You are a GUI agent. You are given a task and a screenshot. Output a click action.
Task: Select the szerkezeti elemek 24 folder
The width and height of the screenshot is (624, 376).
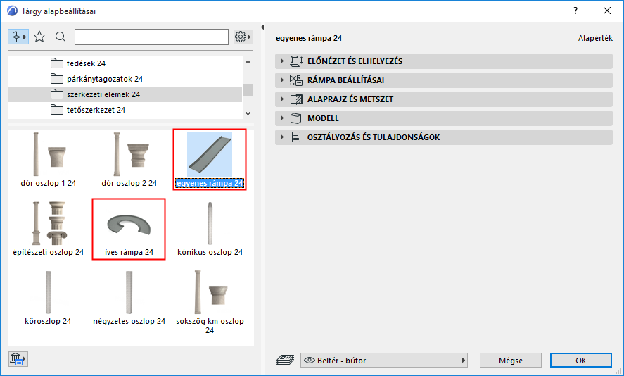[x=125, y=94]
